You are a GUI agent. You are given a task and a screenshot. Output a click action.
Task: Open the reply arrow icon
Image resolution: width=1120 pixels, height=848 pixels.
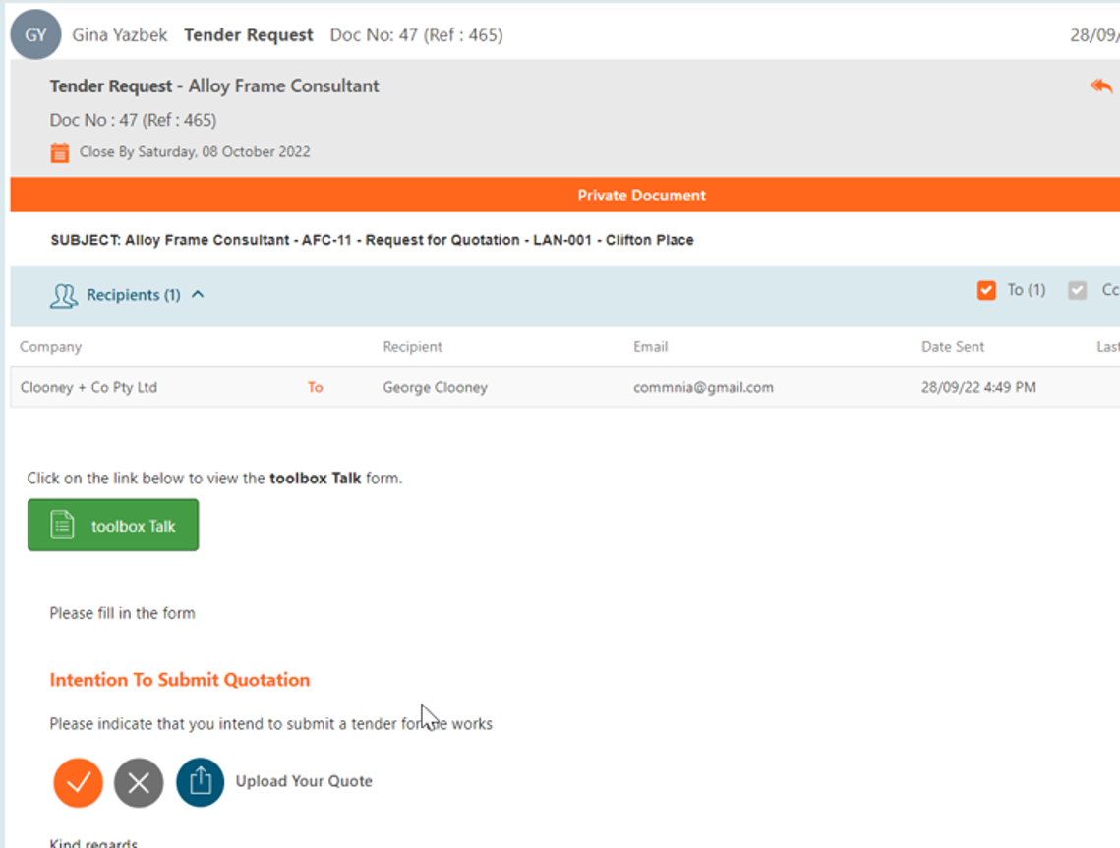(1103, 86)
